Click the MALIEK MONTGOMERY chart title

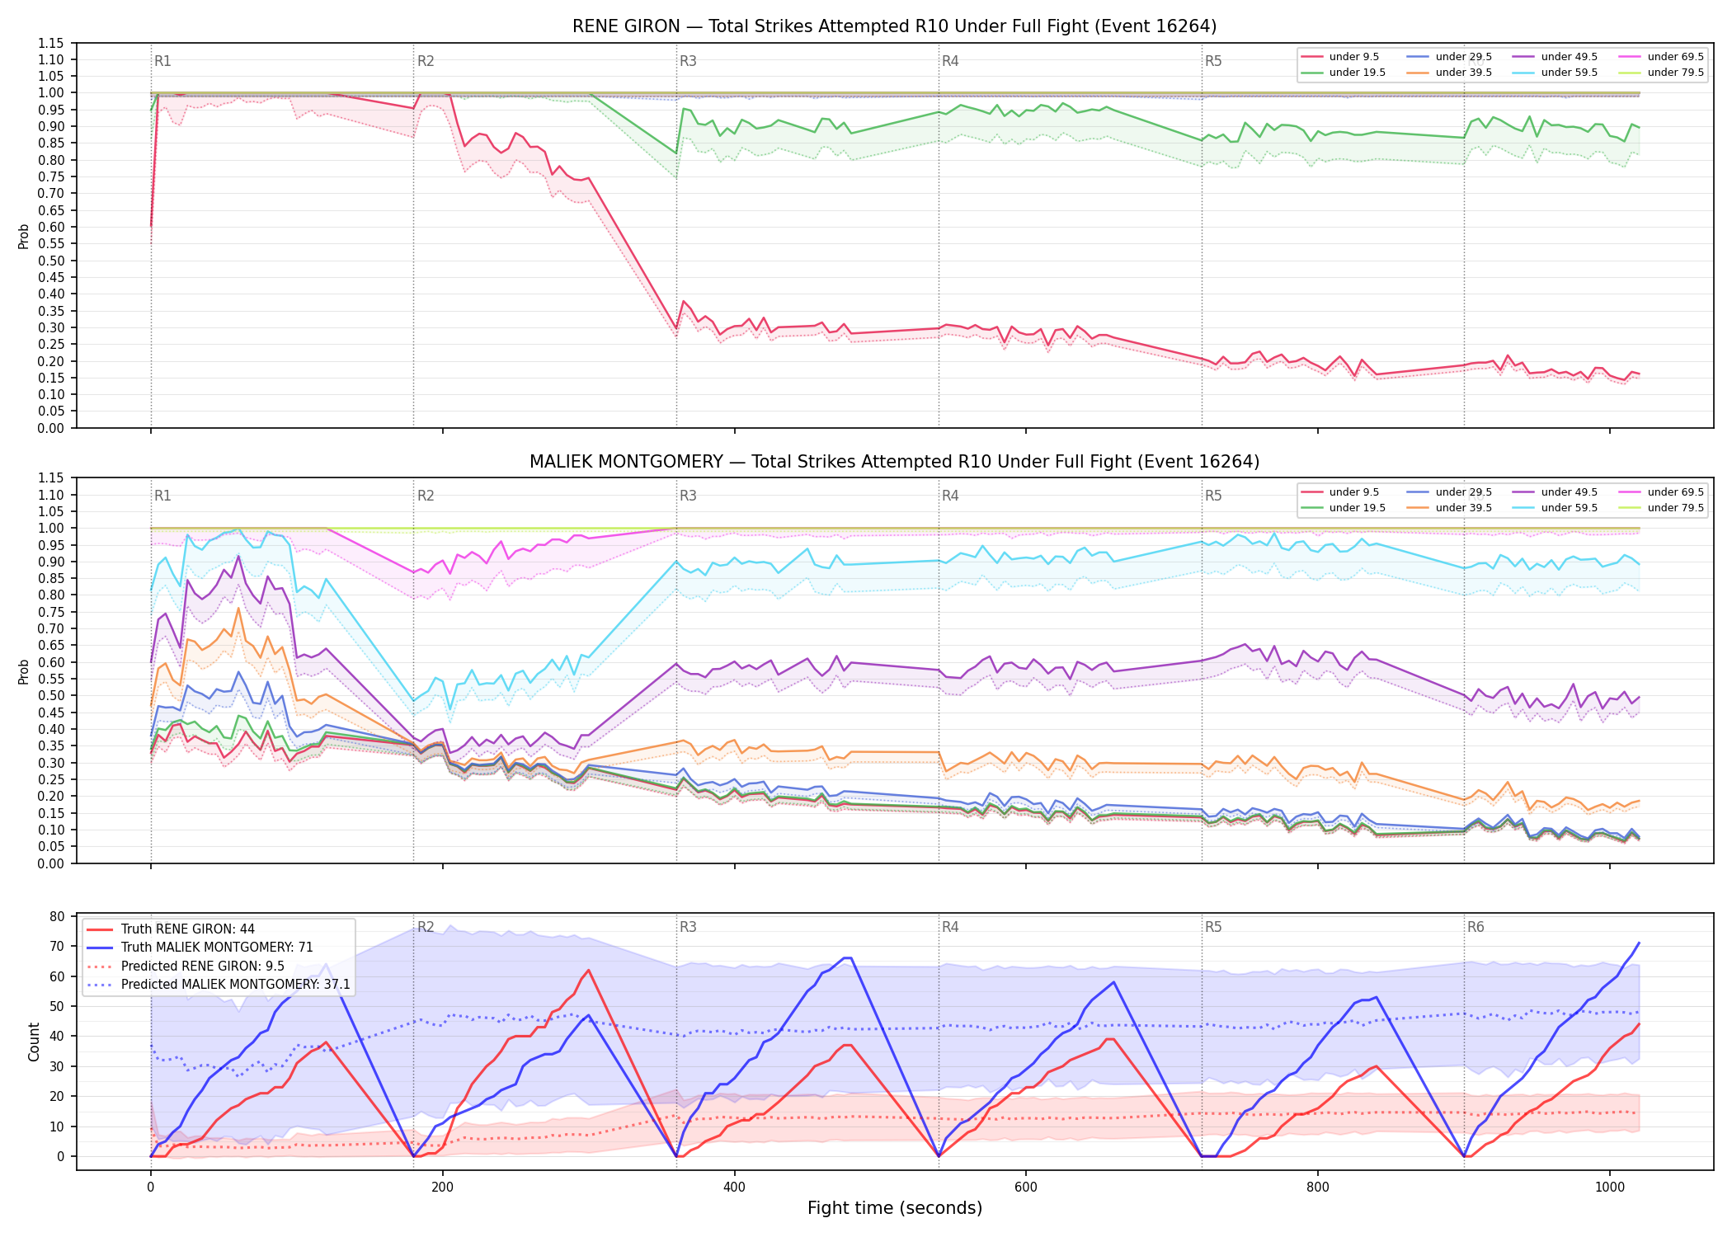coord(894,462)
